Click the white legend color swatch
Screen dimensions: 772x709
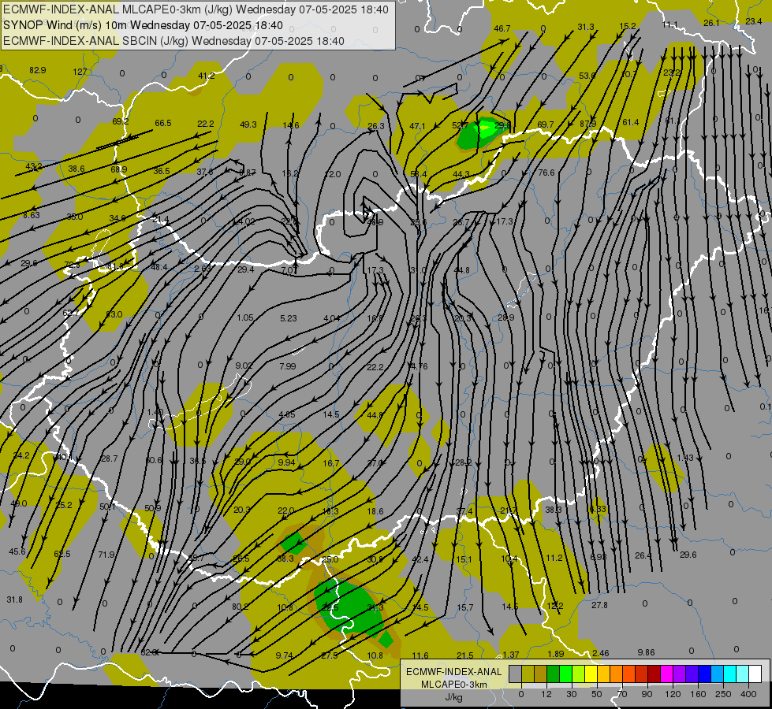pyautogui.click(x=755, y=674)
